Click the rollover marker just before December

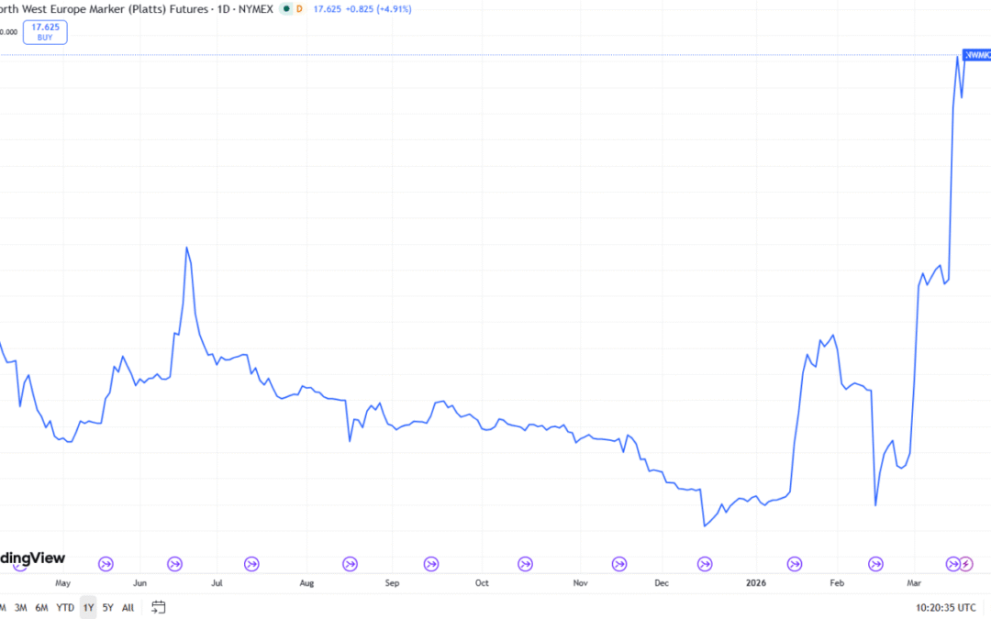click(620, 563)
